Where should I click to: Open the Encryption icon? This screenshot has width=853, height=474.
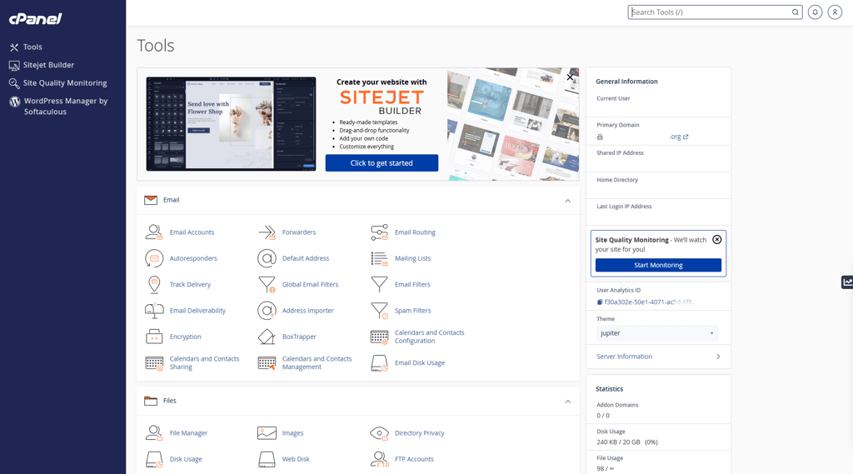154,337
